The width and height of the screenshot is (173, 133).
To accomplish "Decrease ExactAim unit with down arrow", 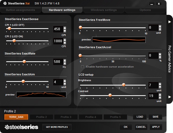I will click(65, 84).
